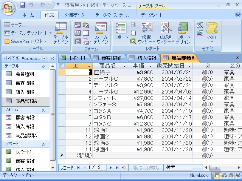Switch to the 外部データ ribbon tab

pos(74,15)
